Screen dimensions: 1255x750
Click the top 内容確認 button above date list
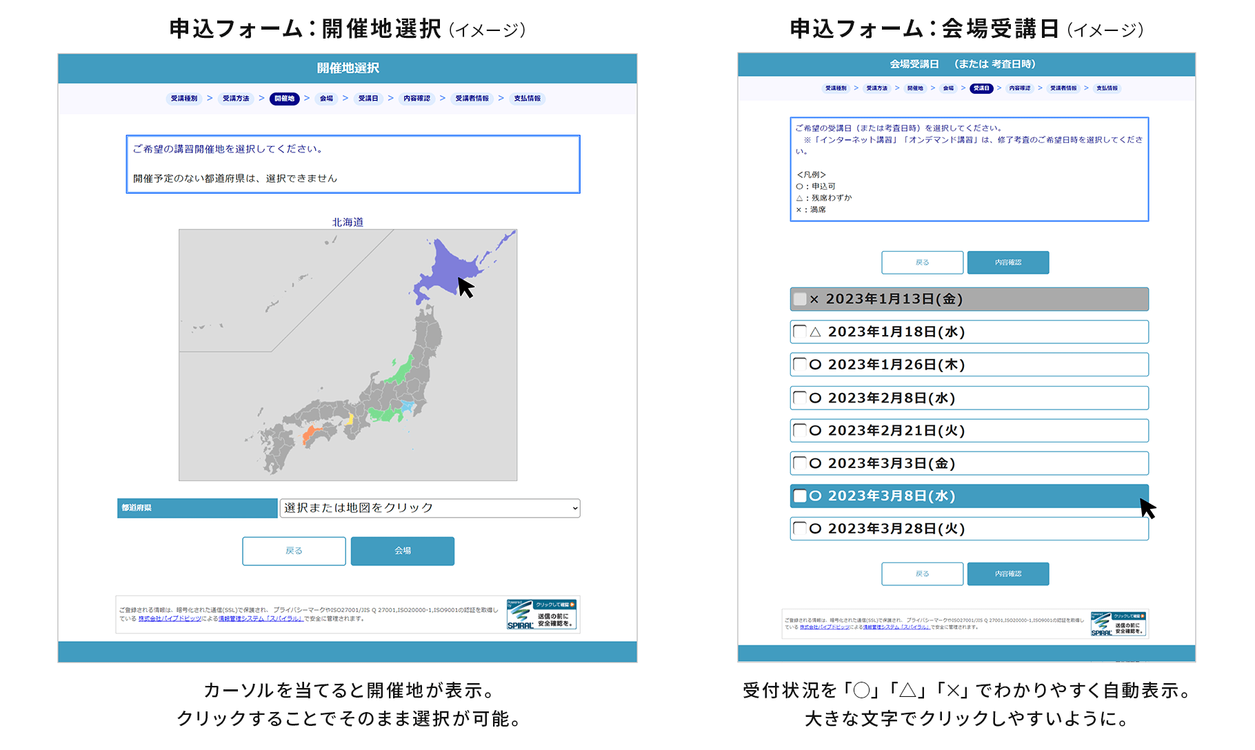[1007, 263]
